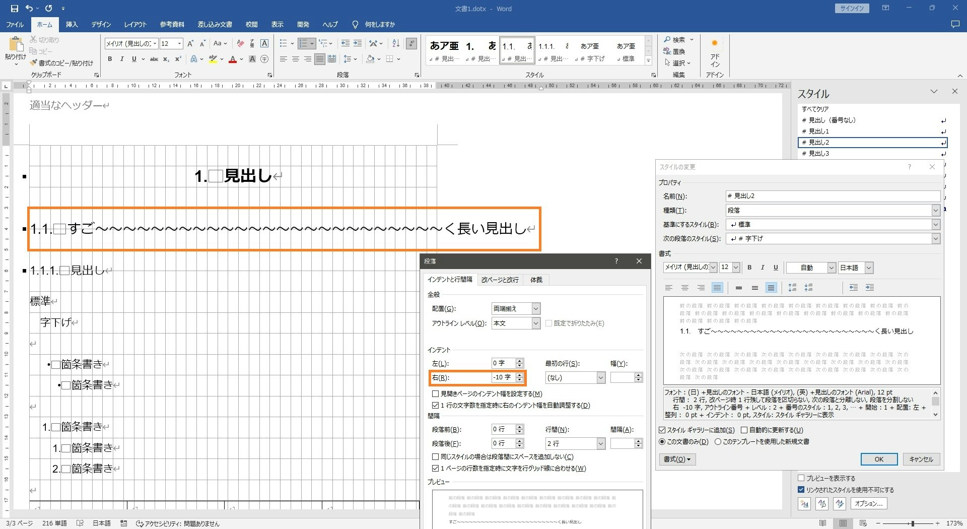Open the ファイル (File) menu
Viewport: 967px width, 529px height.
pos(15,24)
